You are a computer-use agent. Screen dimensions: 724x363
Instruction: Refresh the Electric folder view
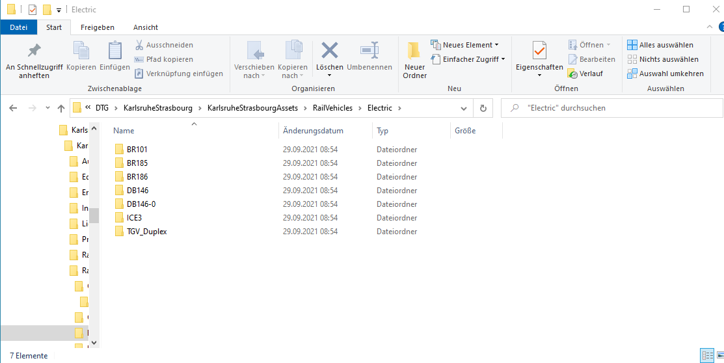[483, 108]
